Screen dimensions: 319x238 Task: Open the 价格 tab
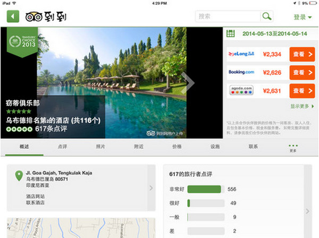pos(177,146)
